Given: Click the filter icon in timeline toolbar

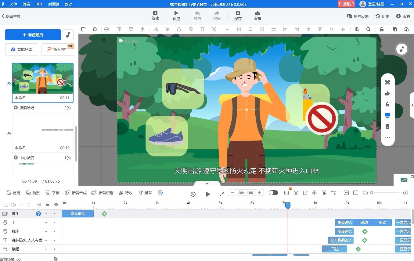Looking at the screenshot, I should (324, 193).
